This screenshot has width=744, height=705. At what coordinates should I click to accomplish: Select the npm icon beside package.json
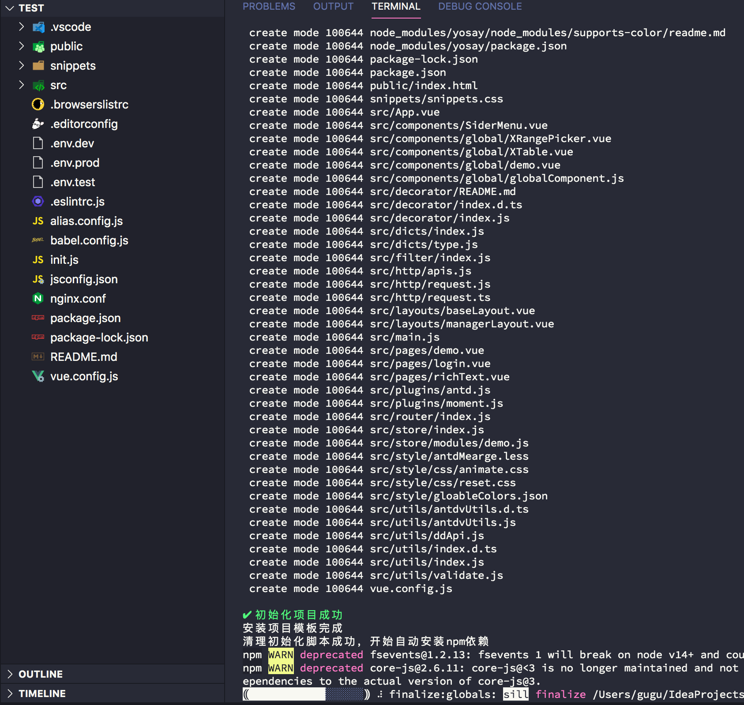coord(38,318)
